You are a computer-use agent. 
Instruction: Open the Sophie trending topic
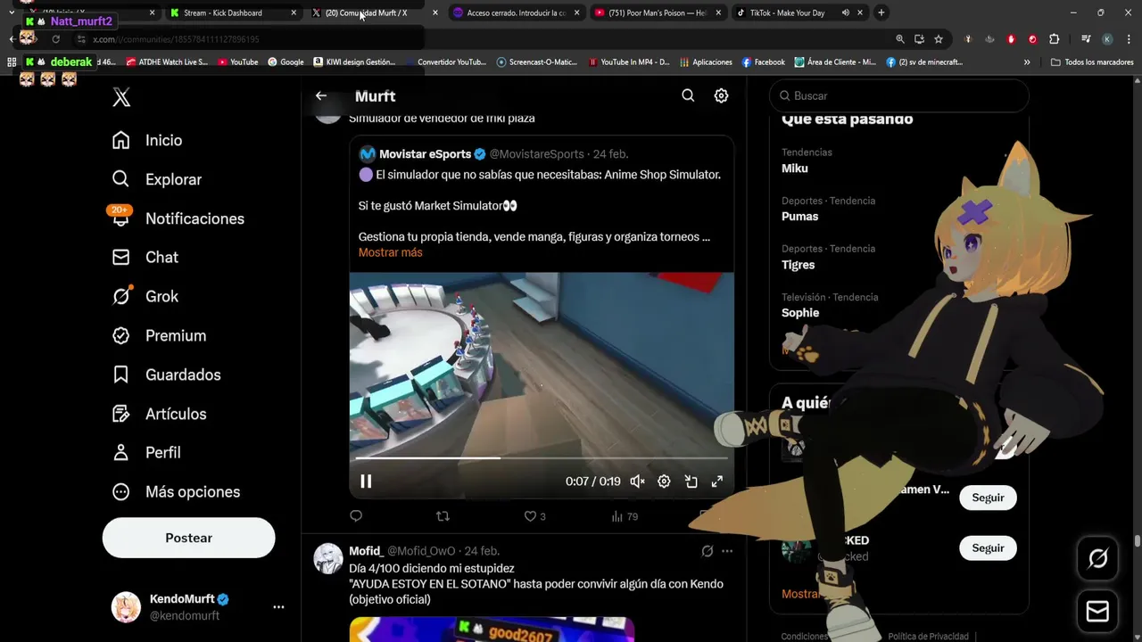[800, 313]
